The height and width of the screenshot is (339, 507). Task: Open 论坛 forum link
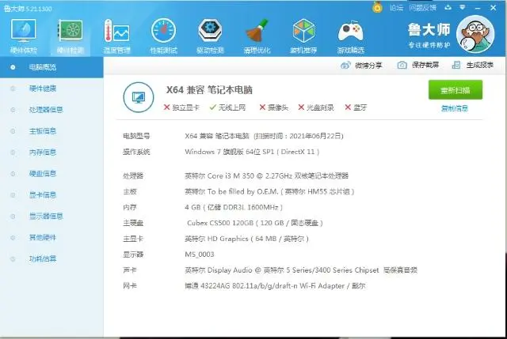pyautogui.click(x=396, y=8)
